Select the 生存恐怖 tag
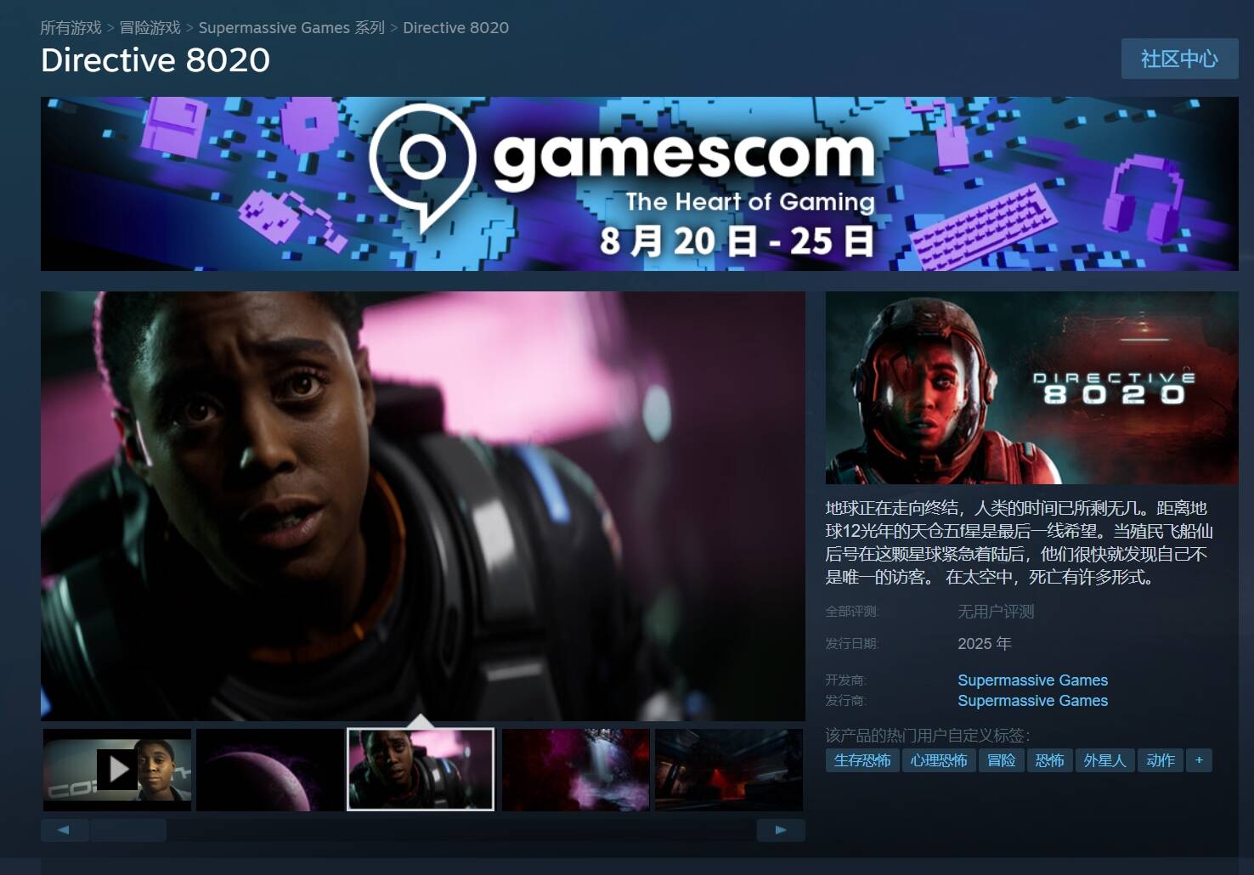 [862, 760]
